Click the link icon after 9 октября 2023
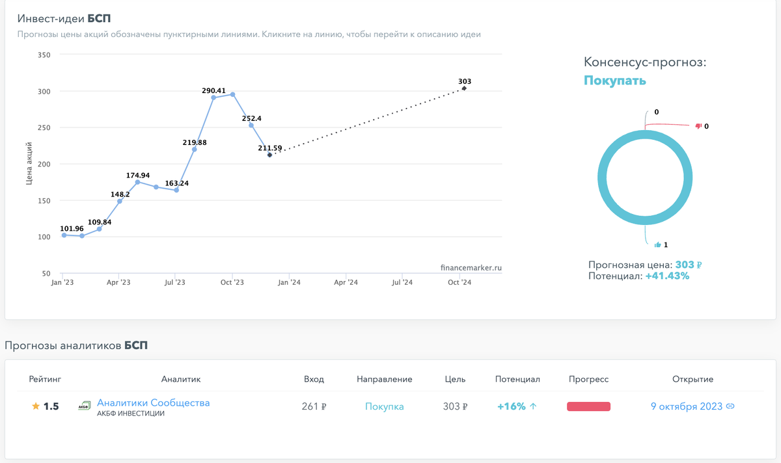Screen dimensions: 781x463 [x=730, y=406]
